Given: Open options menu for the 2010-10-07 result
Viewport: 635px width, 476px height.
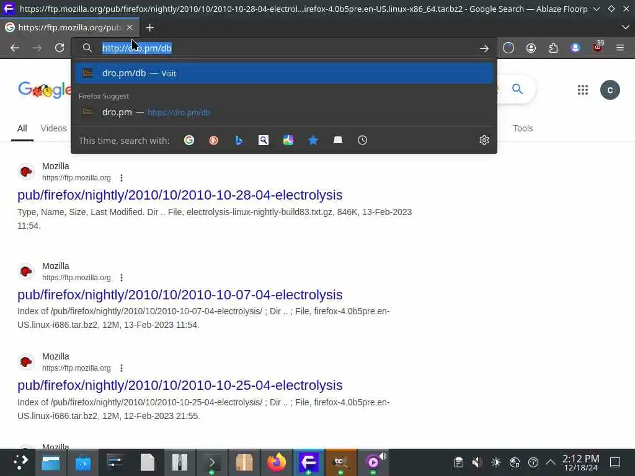Looking at the screenshot, I should [122, 278].
